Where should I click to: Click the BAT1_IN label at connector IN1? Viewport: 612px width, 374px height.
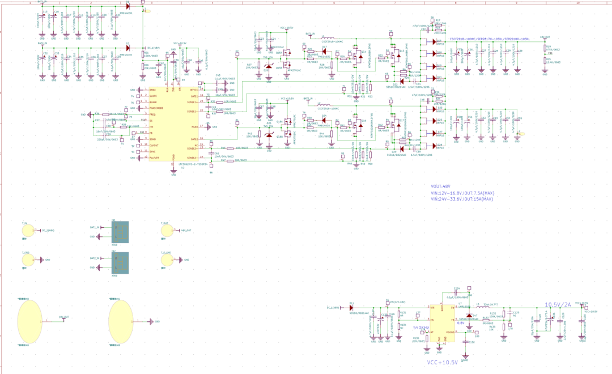click(x=95, y=227)
